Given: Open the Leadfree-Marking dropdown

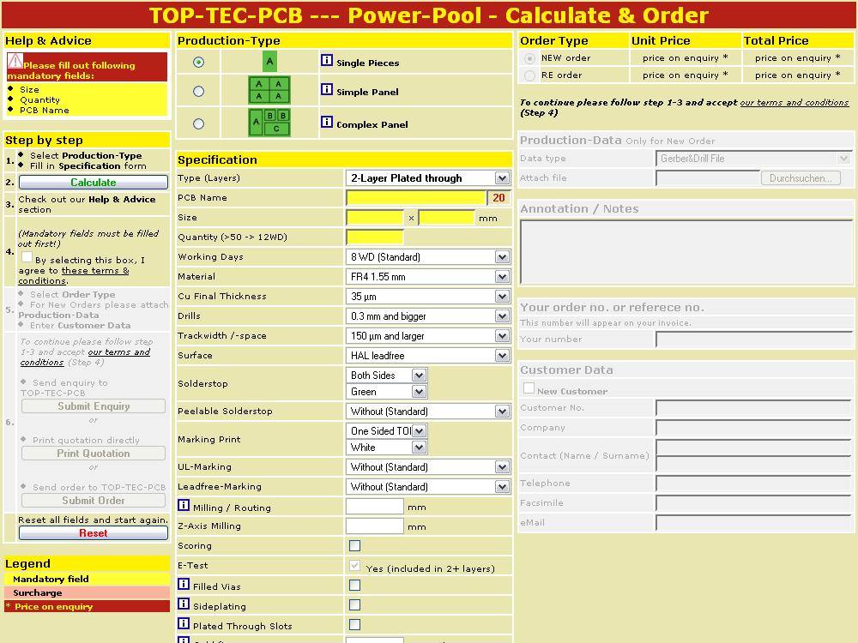Looking at the screenshot, I should 428,487.
